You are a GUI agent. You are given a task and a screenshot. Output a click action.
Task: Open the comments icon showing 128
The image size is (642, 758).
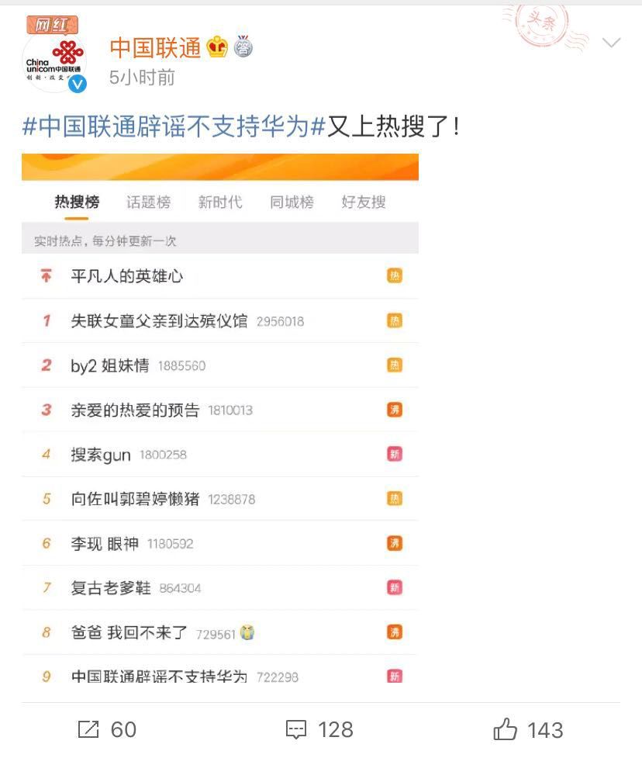pos(296,729)
